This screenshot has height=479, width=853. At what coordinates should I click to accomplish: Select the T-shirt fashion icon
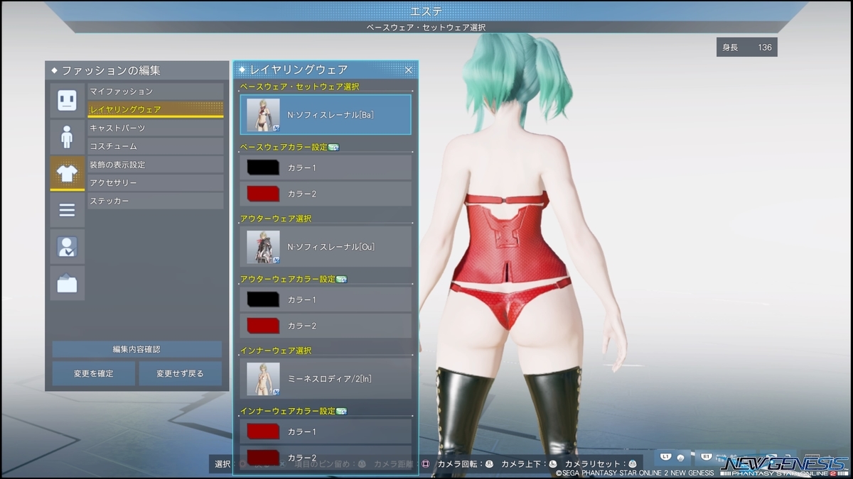click(67, 174)
